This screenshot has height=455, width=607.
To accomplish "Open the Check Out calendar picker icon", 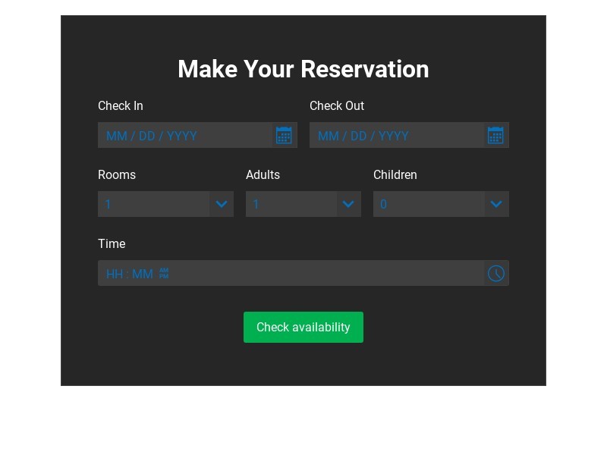I will (495, 136).
